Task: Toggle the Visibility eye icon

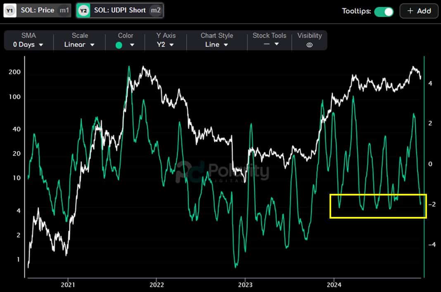Action: (x=309, y=45)
